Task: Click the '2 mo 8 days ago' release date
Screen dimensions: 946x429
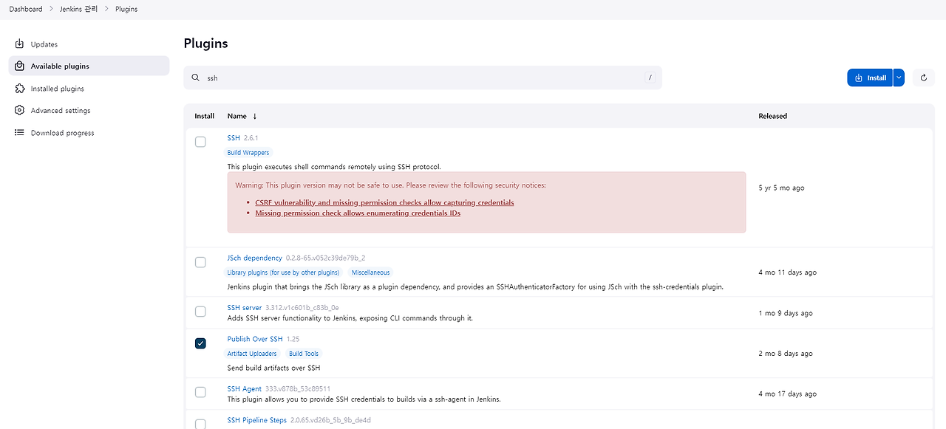Action: [786, 354]
